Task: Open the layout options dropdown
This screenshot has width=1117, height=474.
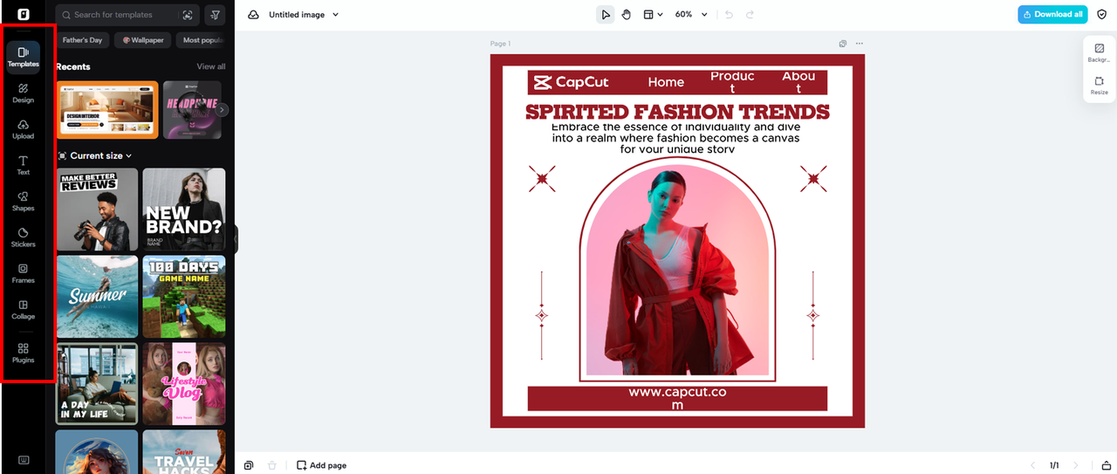Action: click(x=653, y=15)
